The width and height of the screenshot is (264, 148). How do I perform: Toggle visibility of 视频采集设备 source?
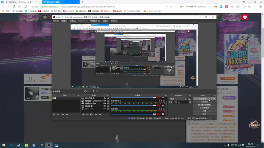(x=105, y=103)
